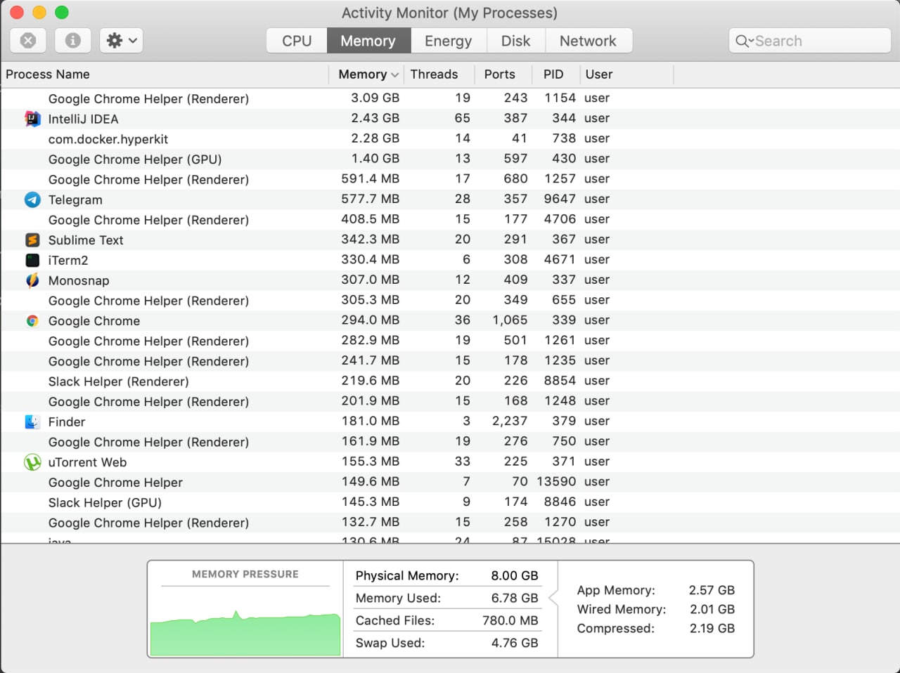Select the IntelliJ IDEA app icon
Screen dimensions: 900x673
pyautogui.click(x=32, y=119)
